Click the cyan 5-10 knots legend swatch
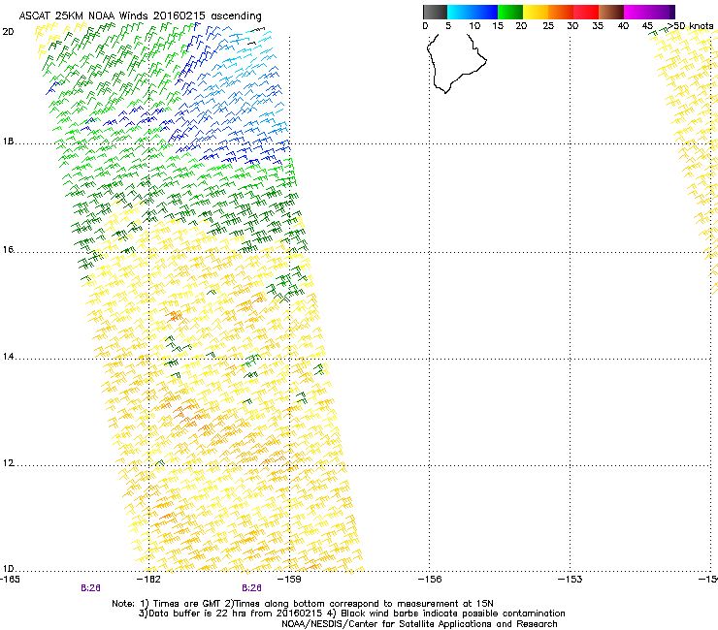Viewport: 718px width, 630px height. tap(460, 12)
